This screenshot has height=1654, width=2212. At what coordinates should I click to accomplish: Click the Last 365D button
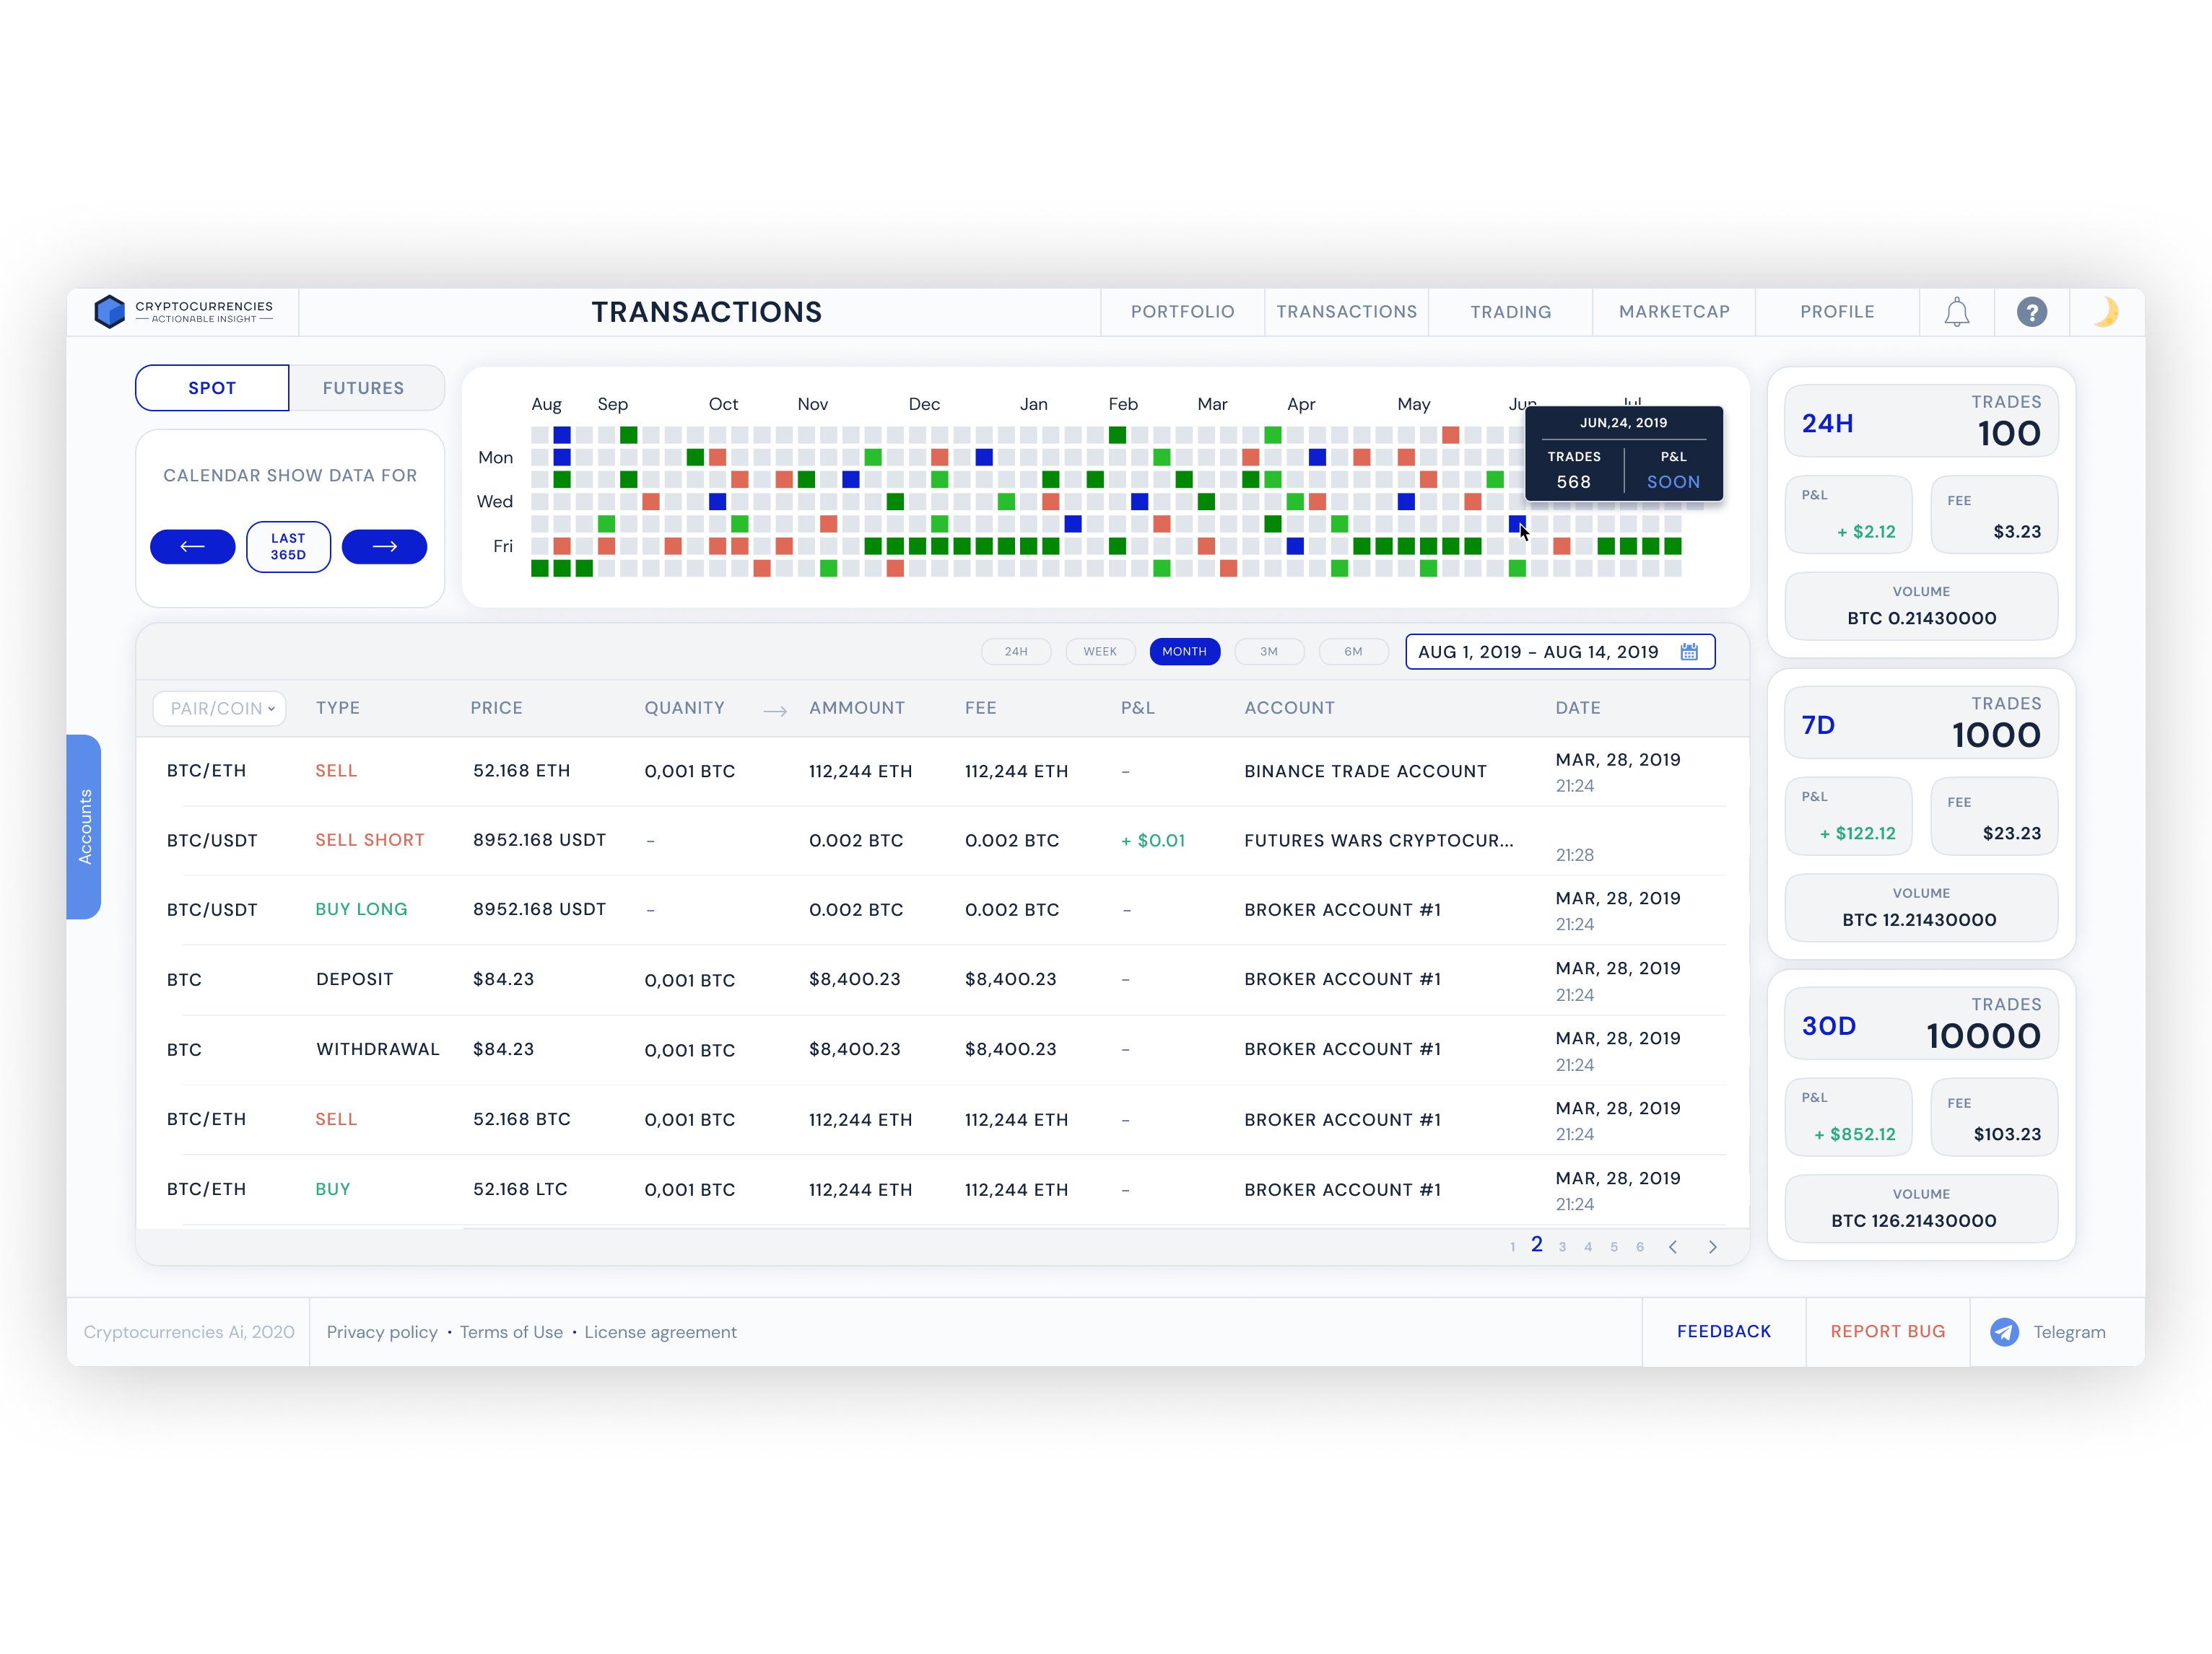288,547
